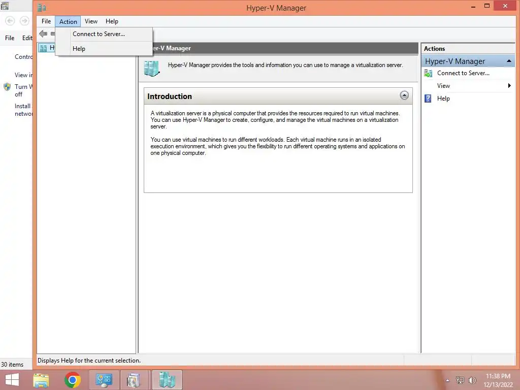Click the Hyper-V Manager taskbar icon
Screen dimensions: 520x390
(x=167, y=380)
